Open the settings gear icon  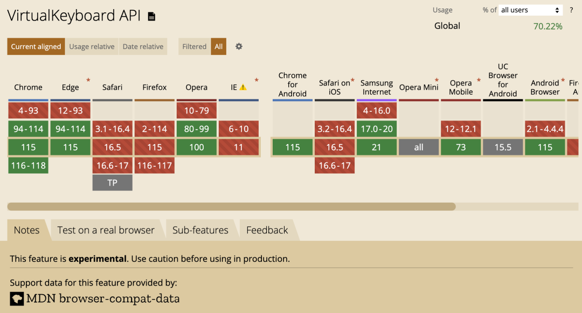[239, 46]
